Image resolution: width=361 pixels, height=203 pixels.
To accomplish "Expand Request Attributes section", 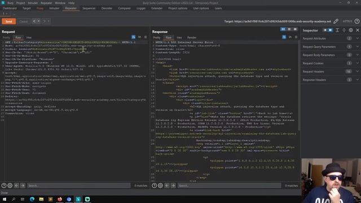I will pyautogui.click(x=331, y=38).
